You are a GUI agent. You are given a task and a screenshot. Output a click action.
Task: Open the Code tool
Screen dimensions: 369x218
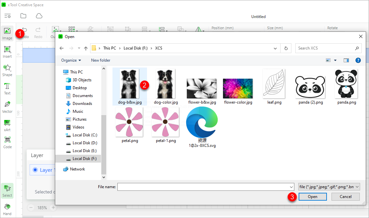pyautogui.click(x=7, y=142)
